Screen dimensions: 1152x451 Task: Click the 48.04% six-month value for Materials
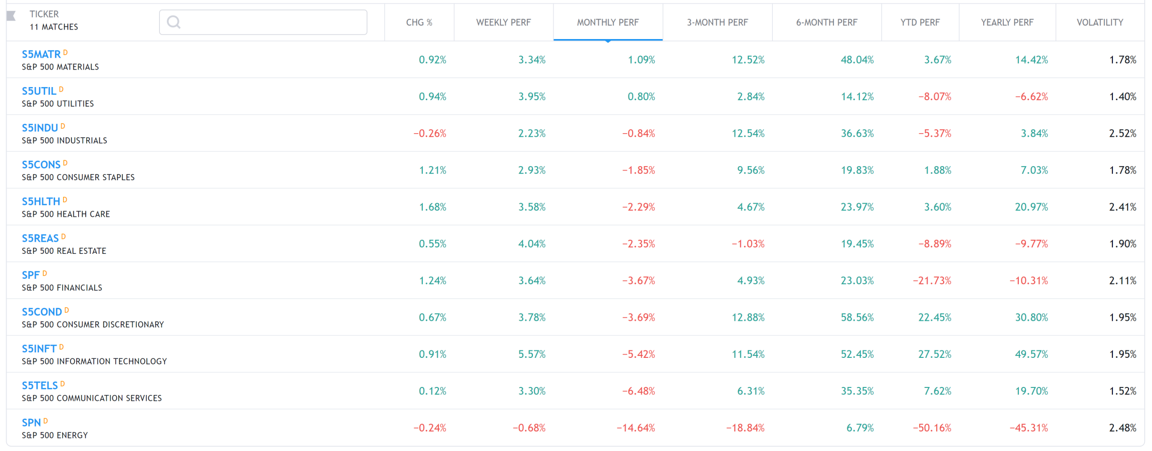click(x=857, y=60)
